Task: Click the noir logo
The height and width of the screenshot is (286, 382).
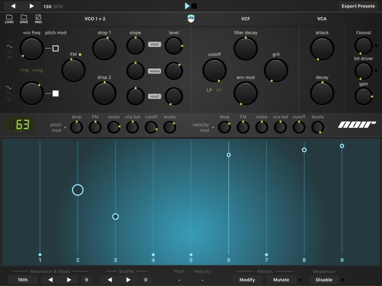Action: [x=357, y=125]
